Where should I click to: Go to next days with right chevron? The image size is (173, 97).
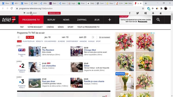[93, 37]
